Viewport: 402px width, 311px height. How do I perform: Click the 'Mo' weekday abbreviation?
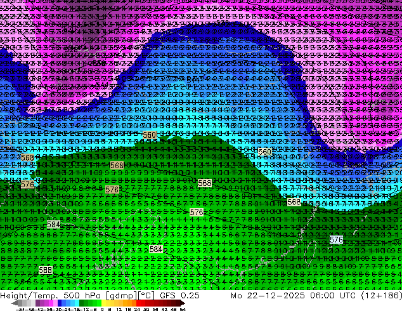[236, 295]
